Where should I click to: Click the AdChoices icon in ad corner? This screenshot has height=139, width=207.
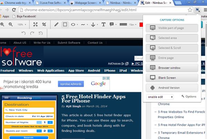point(104,78)
